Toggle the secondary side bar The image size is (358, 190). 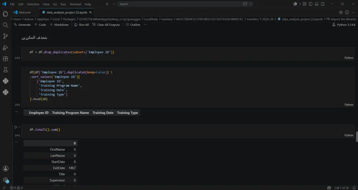(323, 4)
